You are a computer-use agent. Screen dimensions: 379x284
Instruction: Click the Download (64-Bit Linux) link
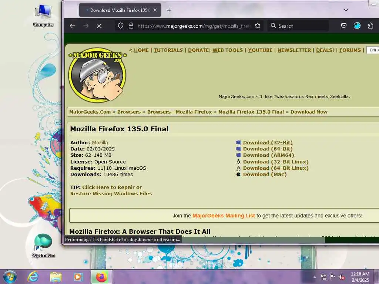[276, 168]
